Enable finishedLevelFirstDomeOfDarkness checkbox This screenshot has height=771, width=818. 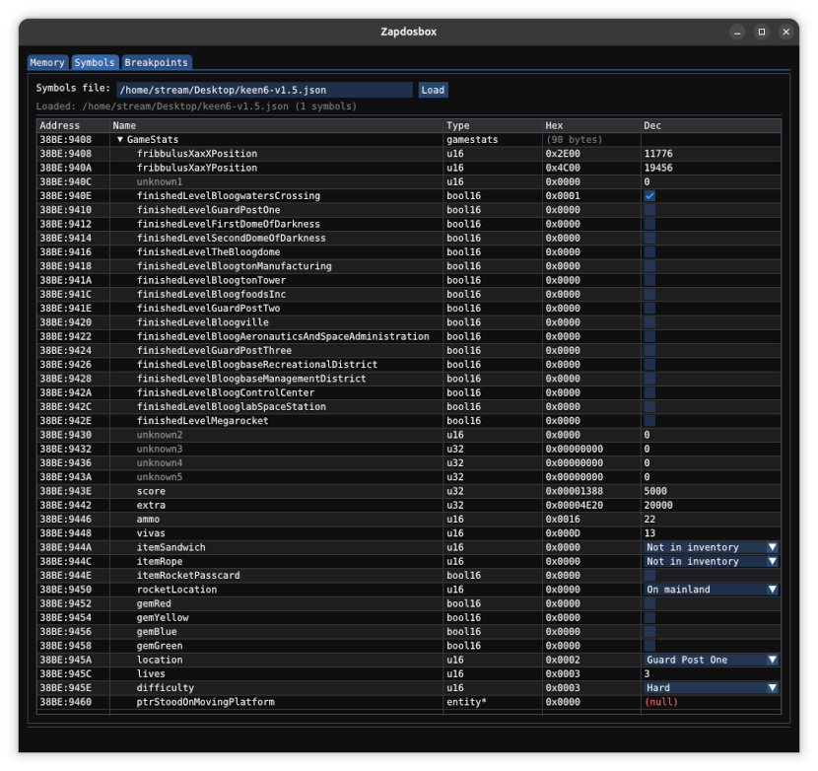(649, 224)
